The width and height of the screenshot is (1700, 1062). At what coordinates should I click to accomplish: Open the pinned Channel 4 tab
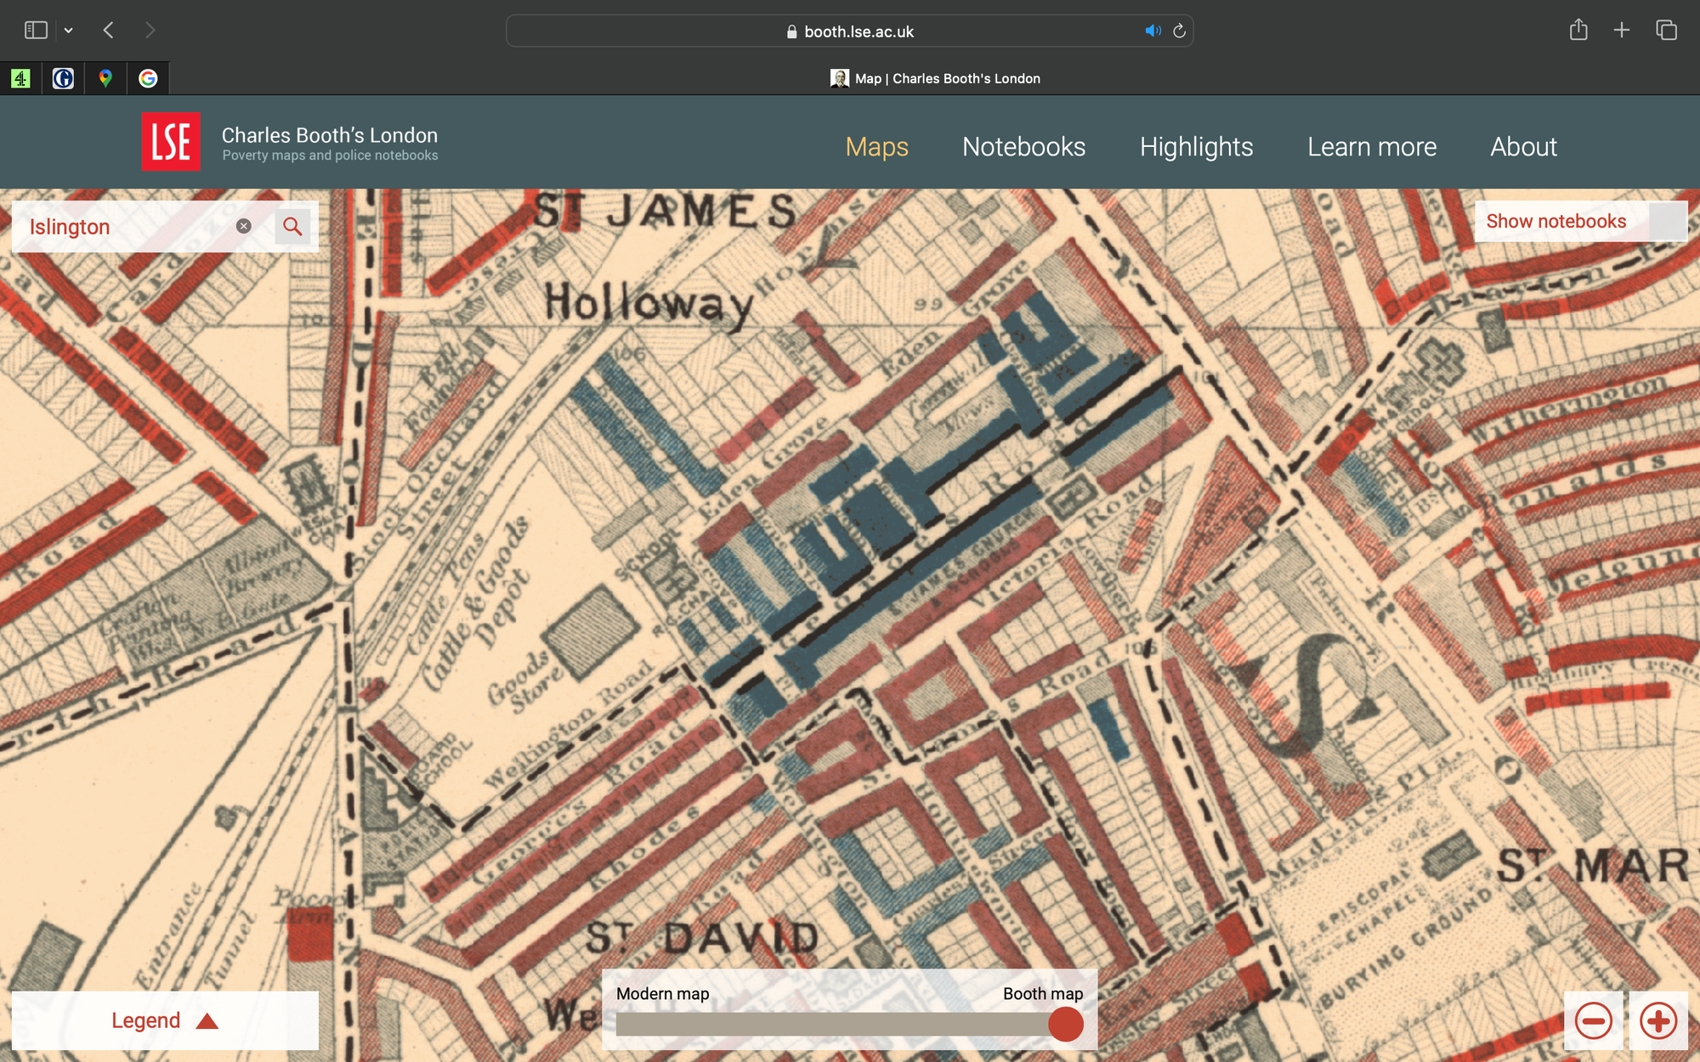pos(20,79)
